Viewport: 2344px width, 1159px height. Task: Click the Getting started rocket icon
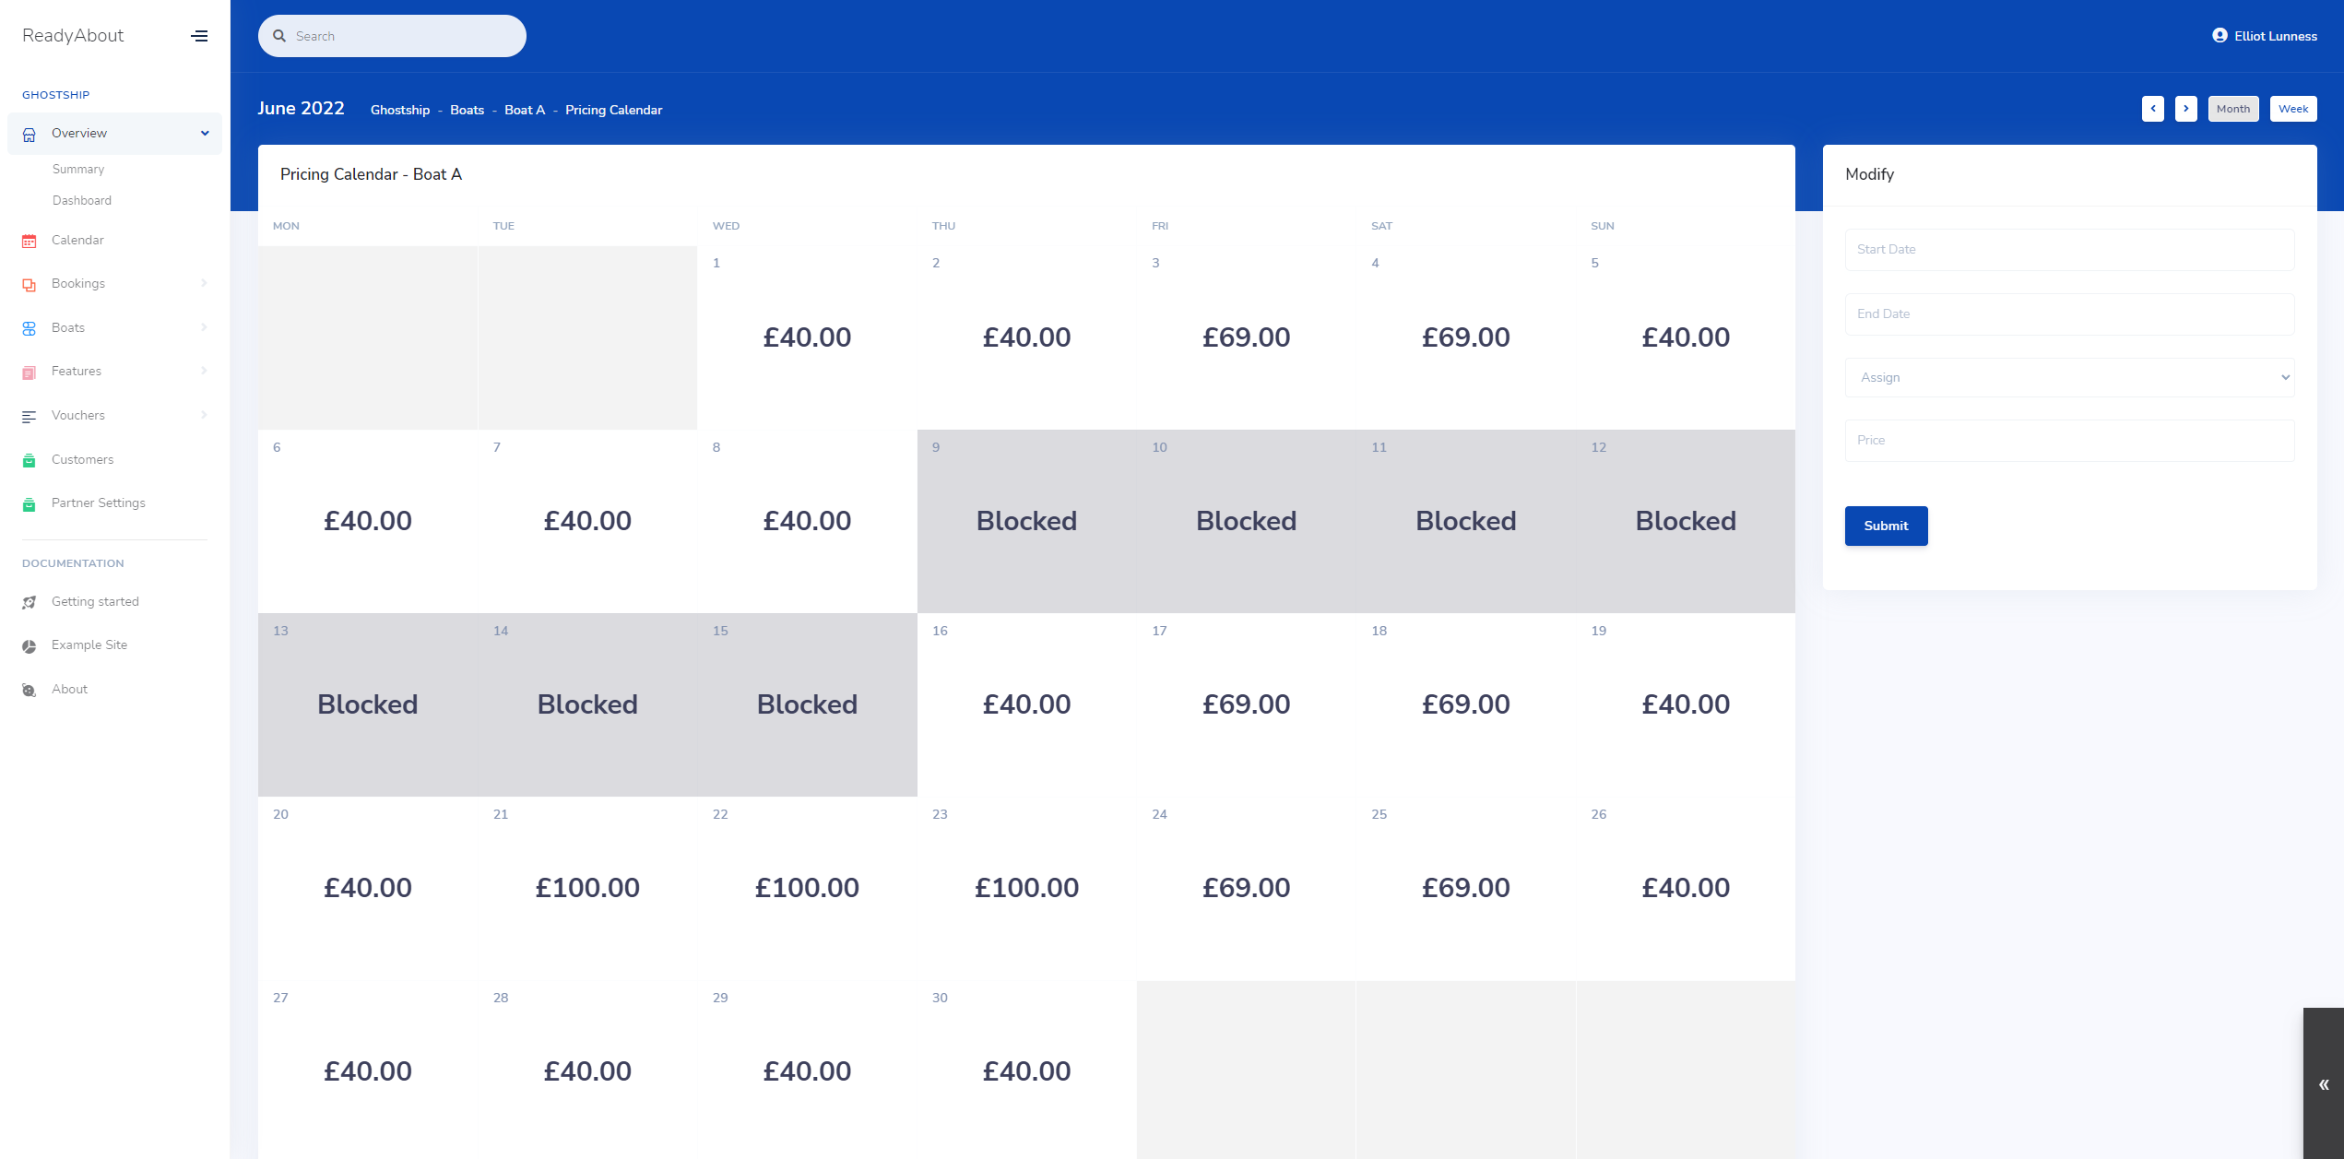coord(30,602)
